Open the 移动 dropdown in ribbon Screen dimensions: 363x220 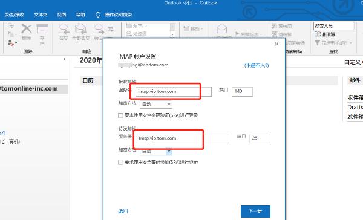(x=194, y=28)
